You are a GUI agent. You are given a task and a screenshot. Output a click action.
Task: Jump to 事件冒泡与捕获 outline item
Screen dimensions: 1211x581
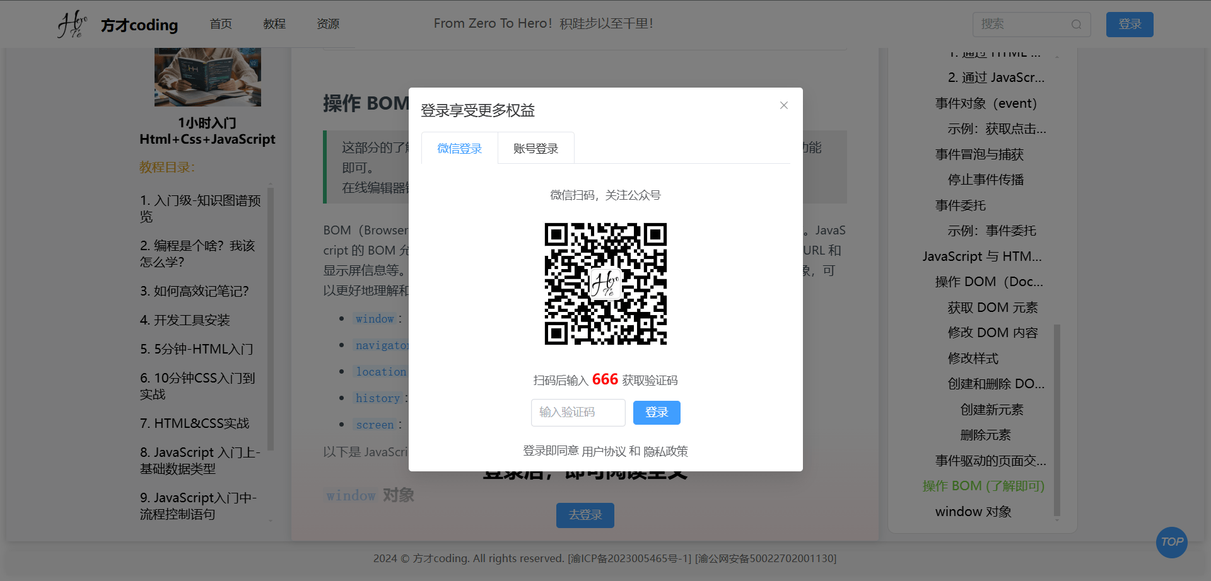point(979,154)
